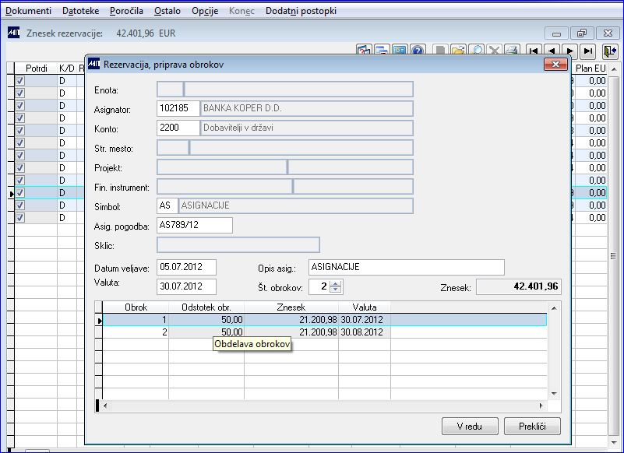Go to previous record arrow
624x453 pixels.
552,51
